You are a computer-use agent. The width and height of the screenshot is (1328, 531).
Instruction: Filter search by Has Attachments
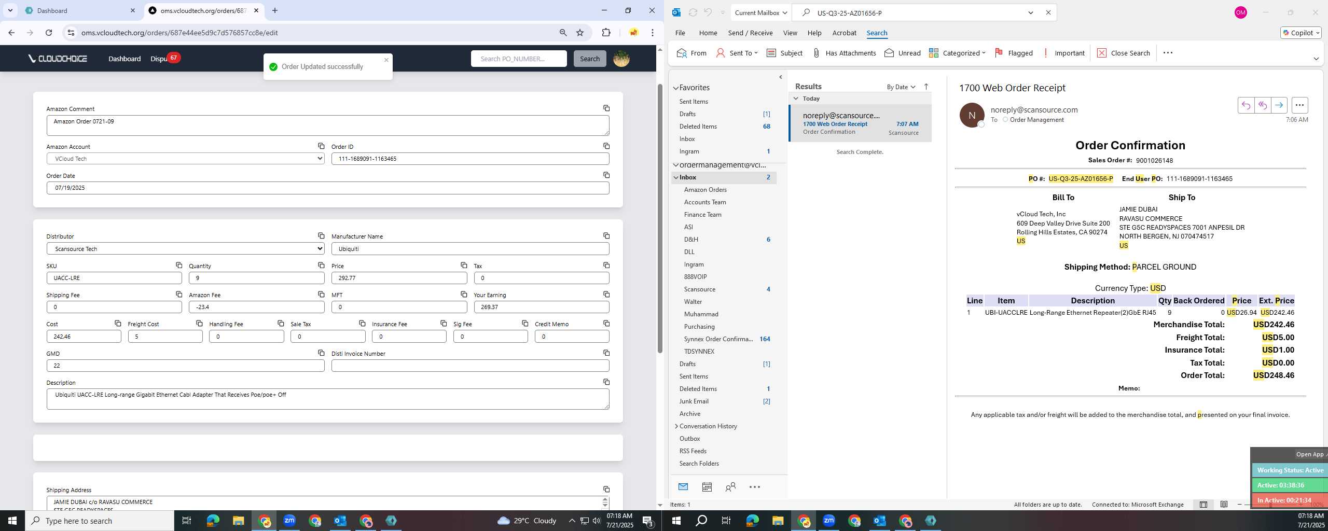(x=844, y=53)
